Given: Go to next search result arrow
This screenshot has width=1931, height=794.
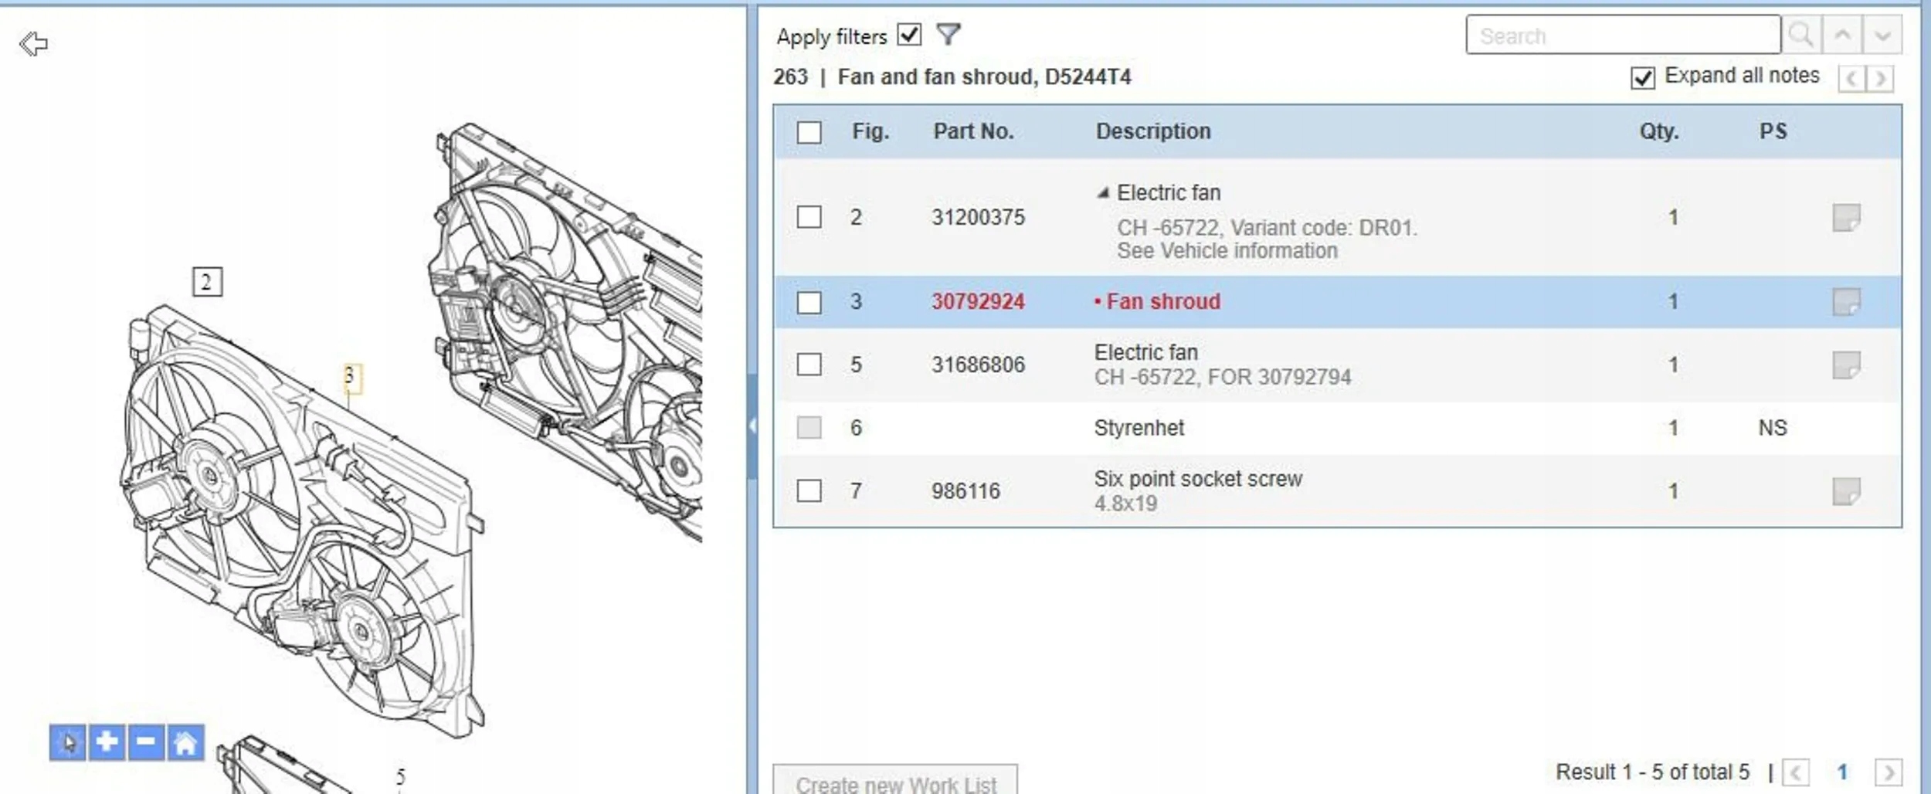Looking at the screenshot, I should tap(1882, 35).
